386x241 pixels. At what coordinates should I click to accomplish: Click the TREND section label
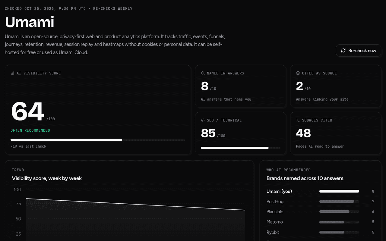coord(18,170)
